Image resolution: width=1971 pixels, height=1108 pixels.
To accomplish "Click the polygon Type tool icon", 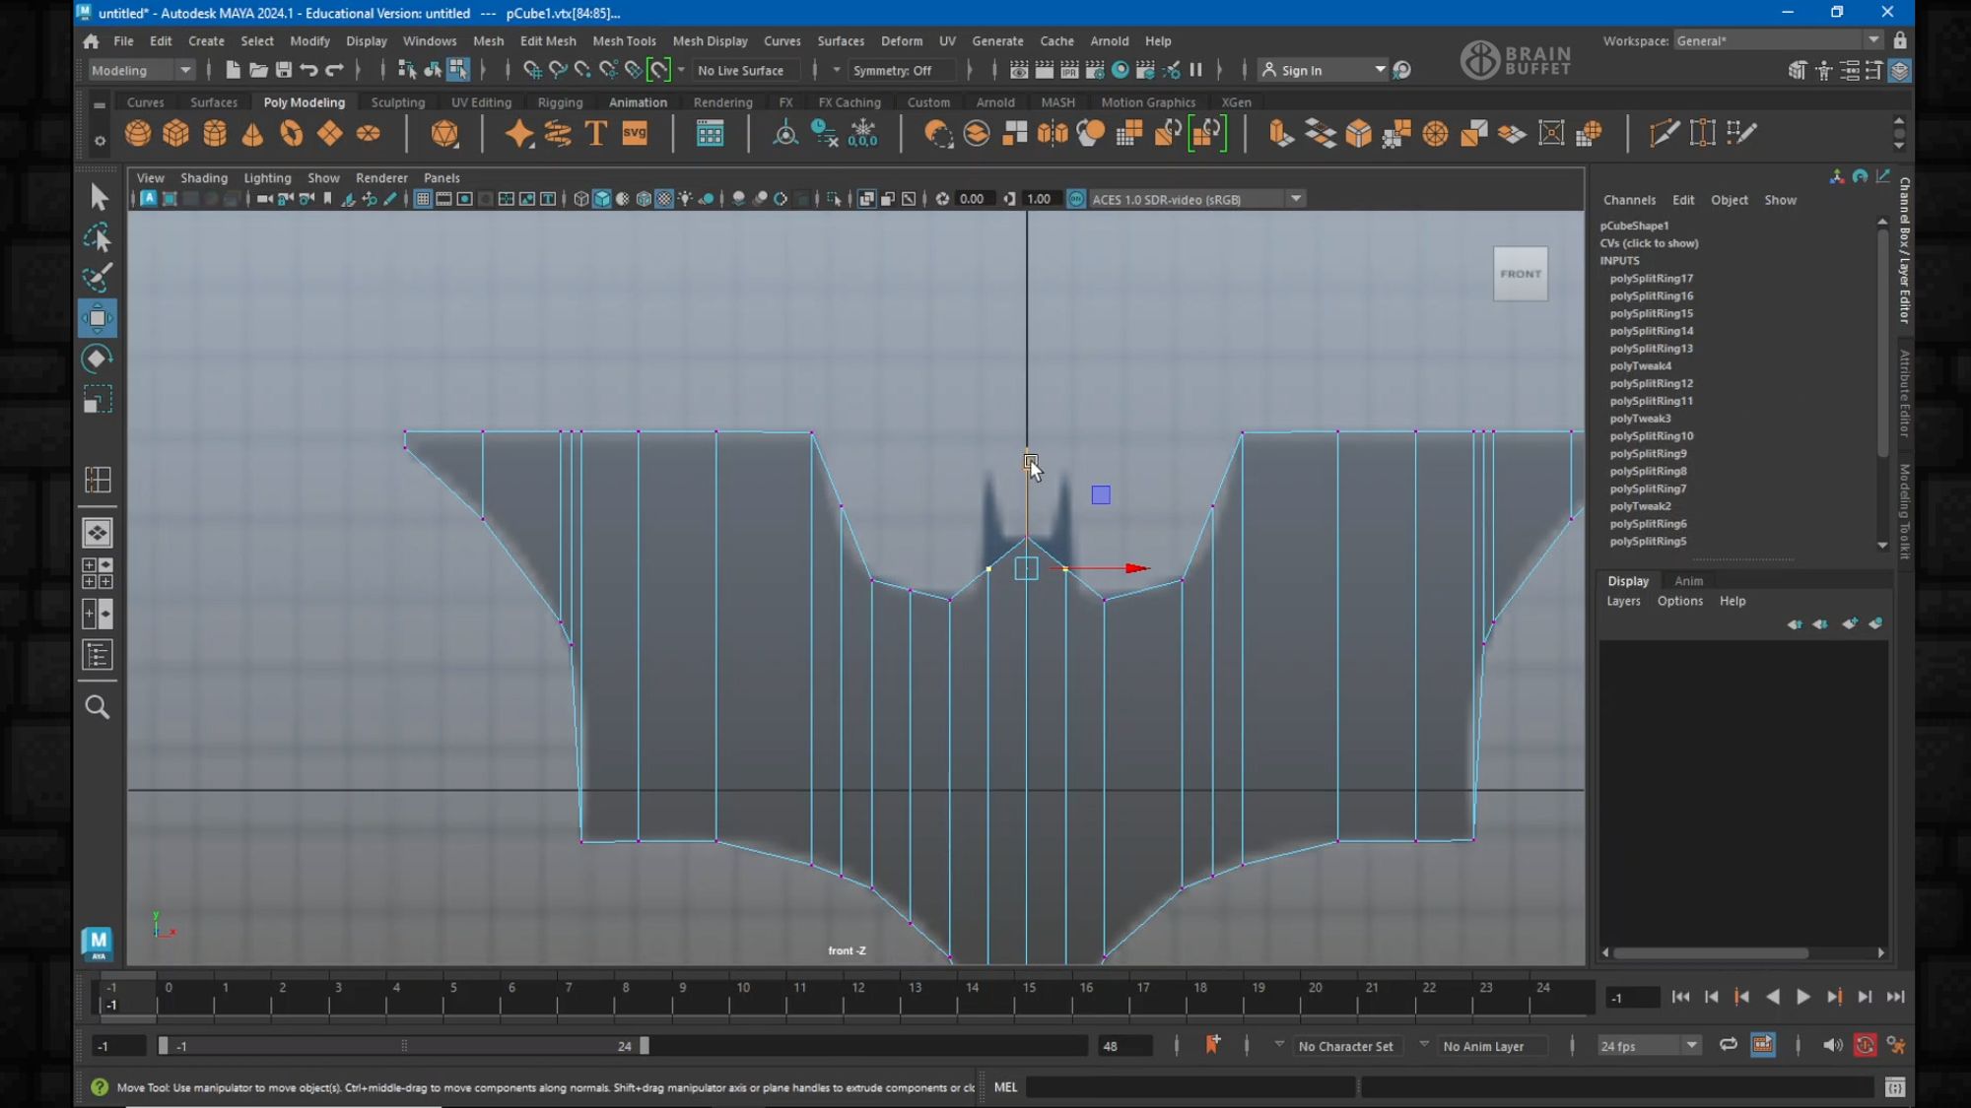I will 596,133.
